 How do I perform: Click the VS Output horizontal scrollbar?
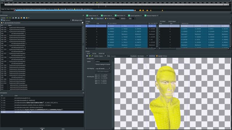194,48
